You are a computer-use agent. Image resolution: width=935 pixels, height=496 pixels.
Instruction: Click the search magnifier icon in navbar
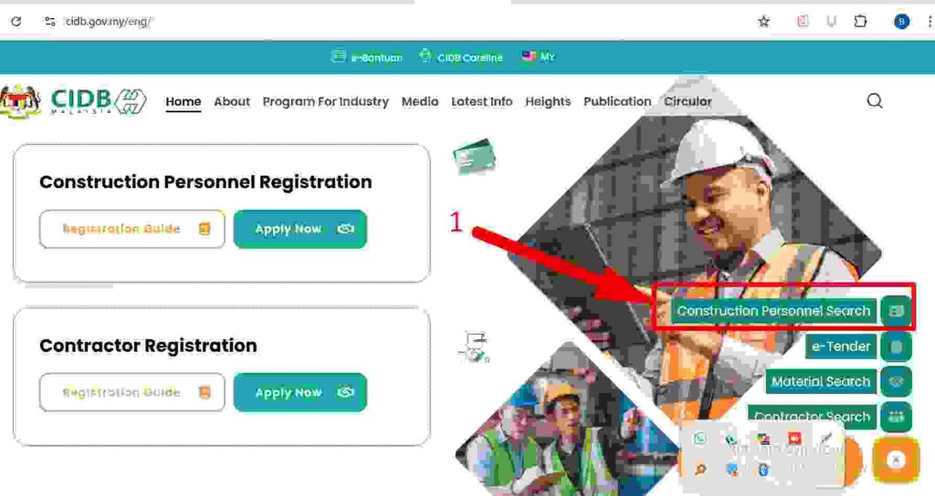click(875, 101)
